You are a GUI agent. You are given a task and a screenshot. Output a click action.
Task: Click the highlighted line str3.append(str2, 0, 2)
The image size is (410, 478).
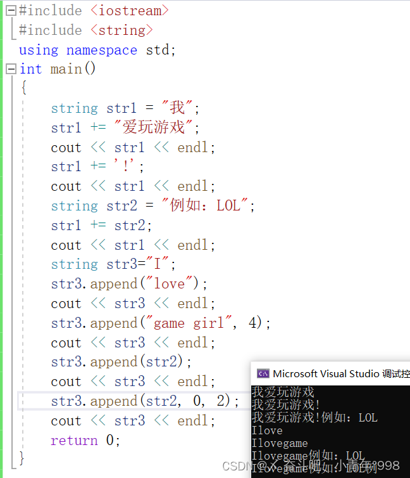(145, 401)
